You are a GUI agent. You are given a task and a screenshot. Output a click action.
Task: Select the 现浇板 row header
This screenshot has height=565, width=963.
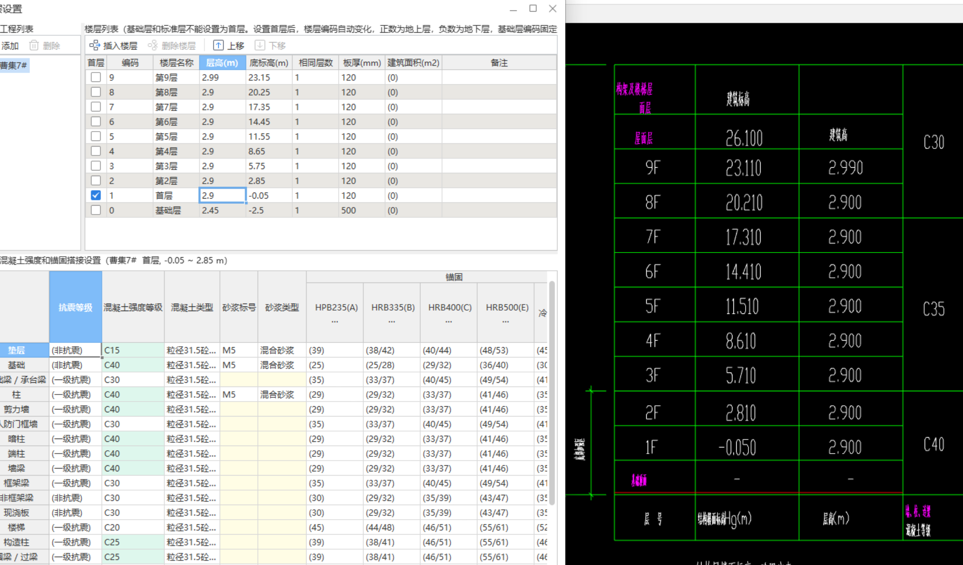click(x=24, y=513)
